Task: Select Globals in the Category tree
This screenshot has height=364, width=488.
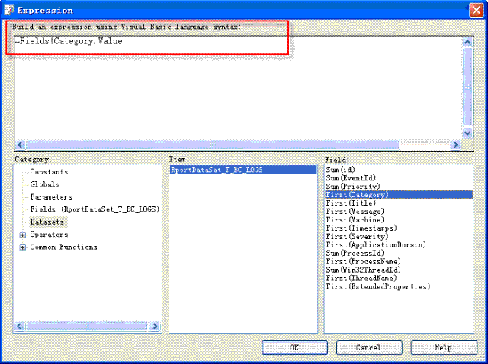Action: tap(45, 184)
